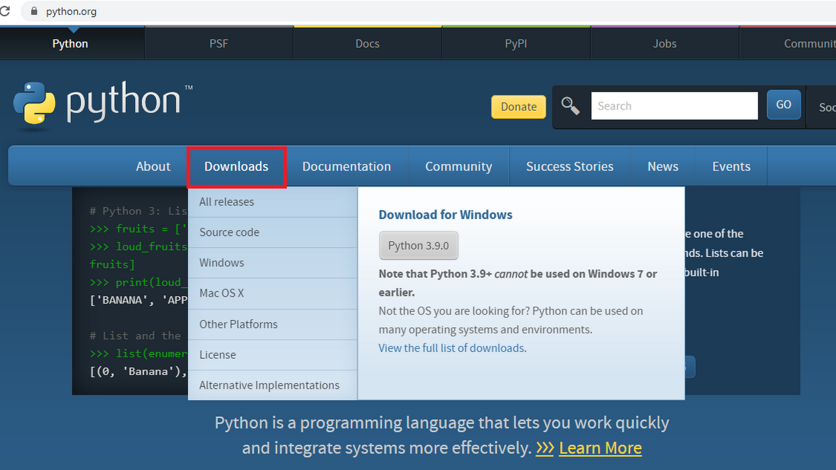Download Python 3.9.0 button
This screenshot has width=836, height=470.
click(418, 245)
